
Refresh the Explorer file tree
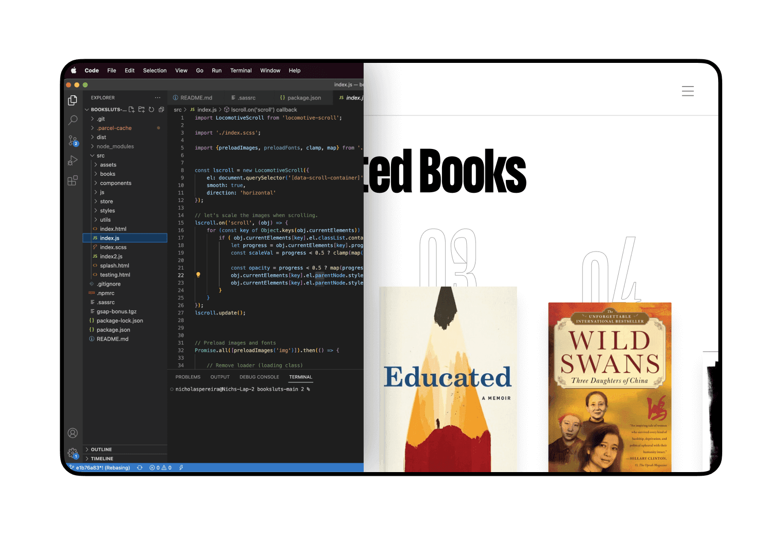[x=151, y=109]
